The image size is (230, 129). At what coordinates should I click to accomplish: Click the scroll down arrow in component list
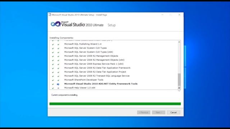[x=179, y=88]
